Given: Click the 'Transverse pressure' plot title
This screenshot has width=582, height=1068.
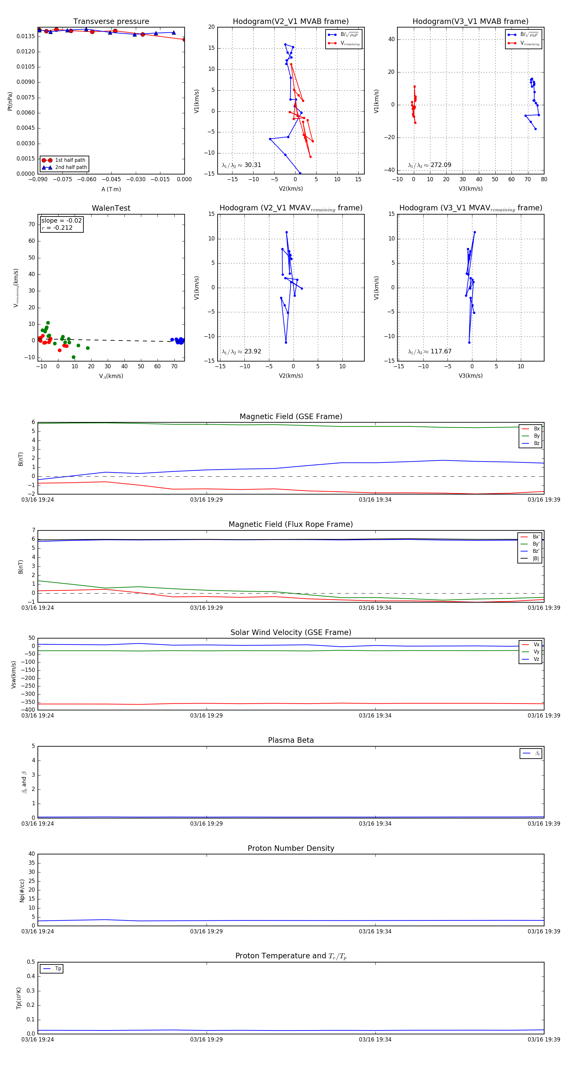Looking at the screenshot, I should [111, 22].
